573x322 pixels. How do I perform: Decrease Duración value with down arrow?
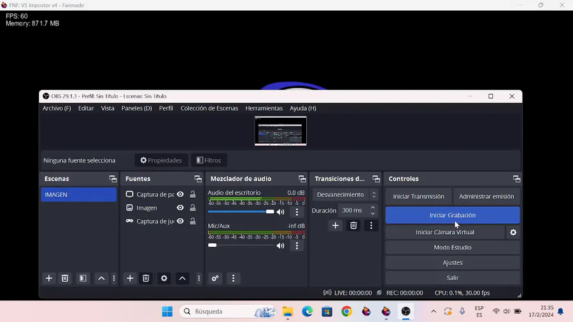[372, 213]
